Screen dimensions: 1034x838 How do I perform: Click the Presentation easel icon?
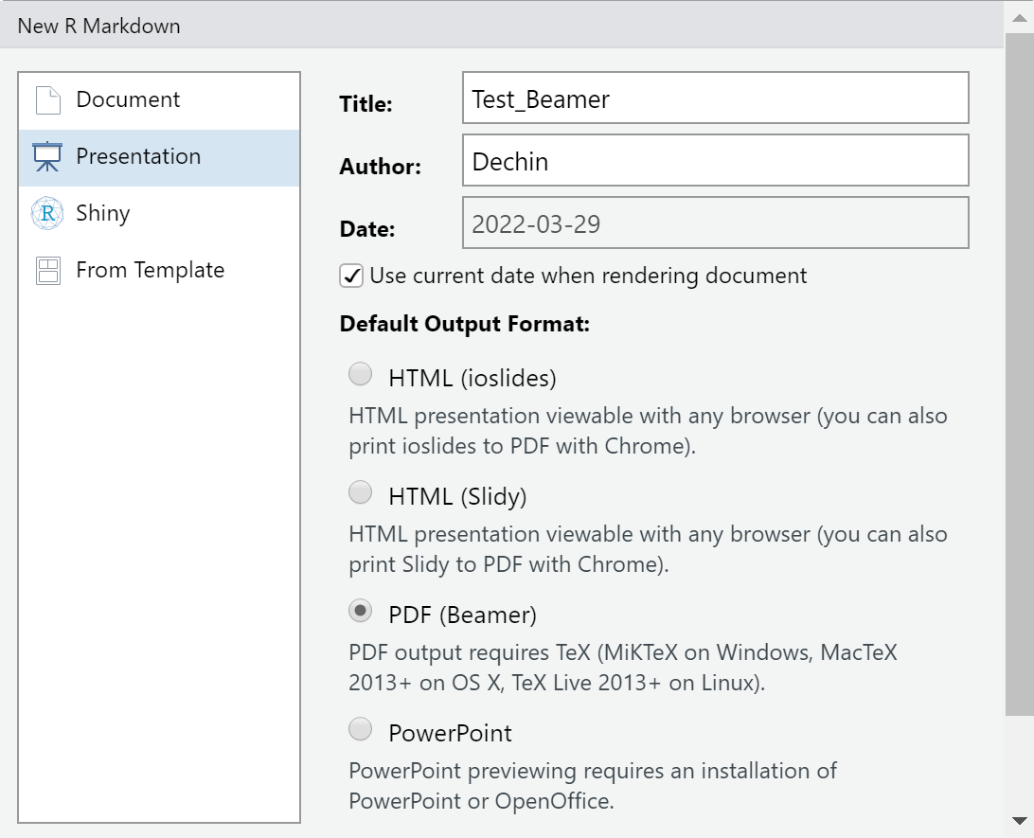47,157
